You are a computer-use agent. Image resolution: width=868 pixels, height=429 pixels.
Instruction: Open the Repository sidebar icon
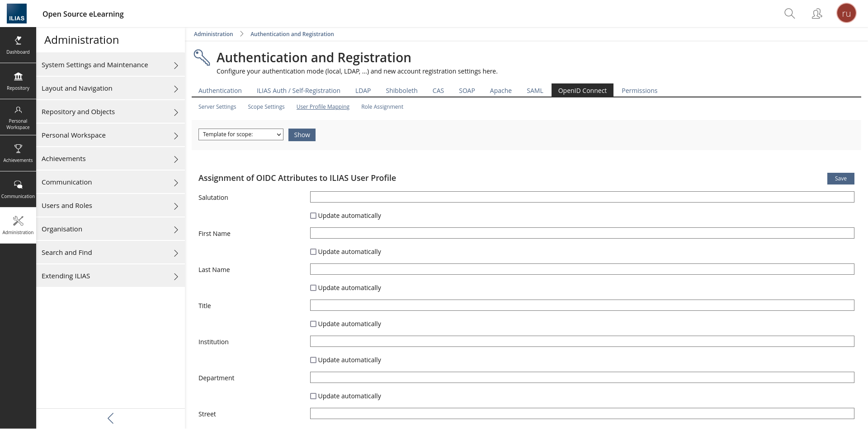pyautogui.click(x=18, y=81)
